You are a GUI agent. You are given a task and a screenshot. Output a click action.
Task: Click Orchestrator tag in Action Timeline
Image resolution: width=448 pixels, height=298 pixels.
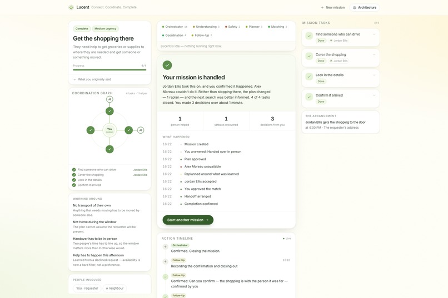coord(180,245)
